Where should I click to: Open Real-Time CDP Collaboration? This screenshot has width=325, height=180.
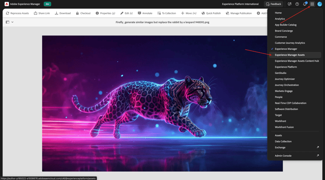(x=291, y=103)
